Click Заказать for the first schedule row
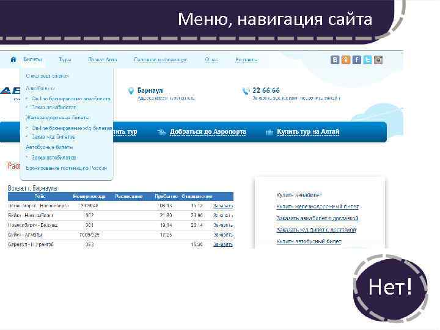 click(223, 206)
